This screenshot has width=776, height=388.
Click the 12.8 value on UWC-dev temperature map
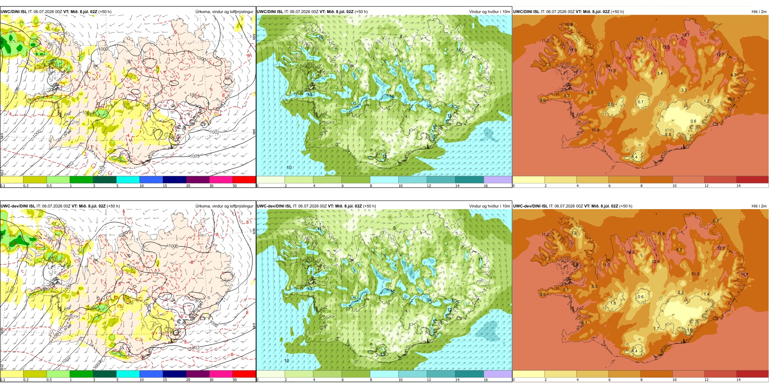click(656, 262)
